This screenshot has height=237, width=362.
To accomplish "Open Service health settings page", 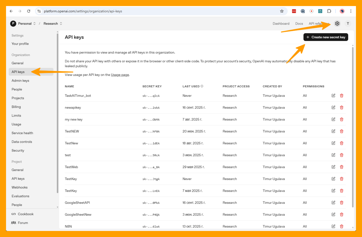I will [x=22, y=133].
